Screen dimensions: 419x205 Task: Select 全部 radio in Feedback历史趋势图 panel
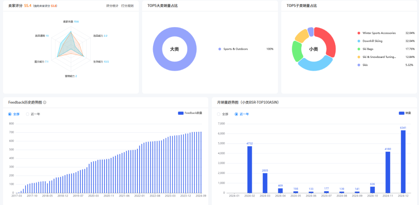point(10,114)
